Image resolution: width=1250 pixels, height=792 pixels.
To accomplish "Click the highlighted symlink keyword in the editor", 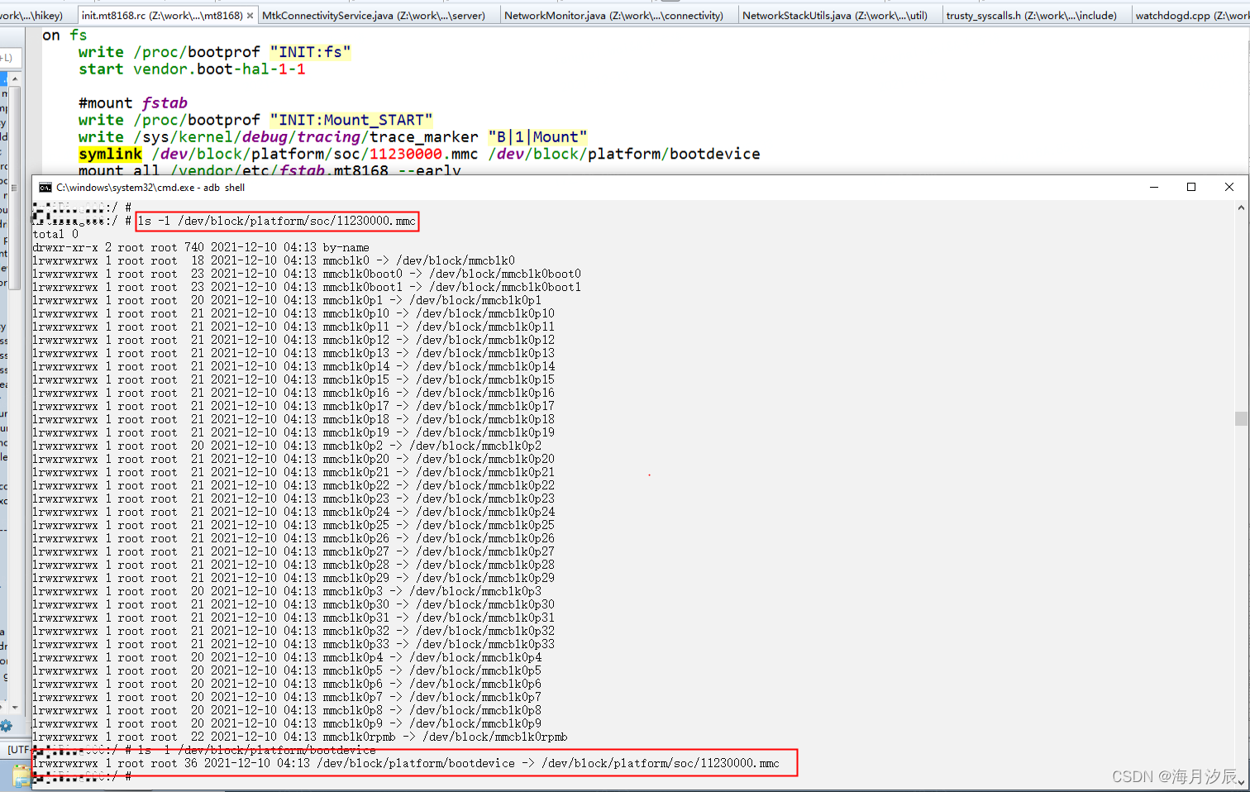I will point(110,154).
